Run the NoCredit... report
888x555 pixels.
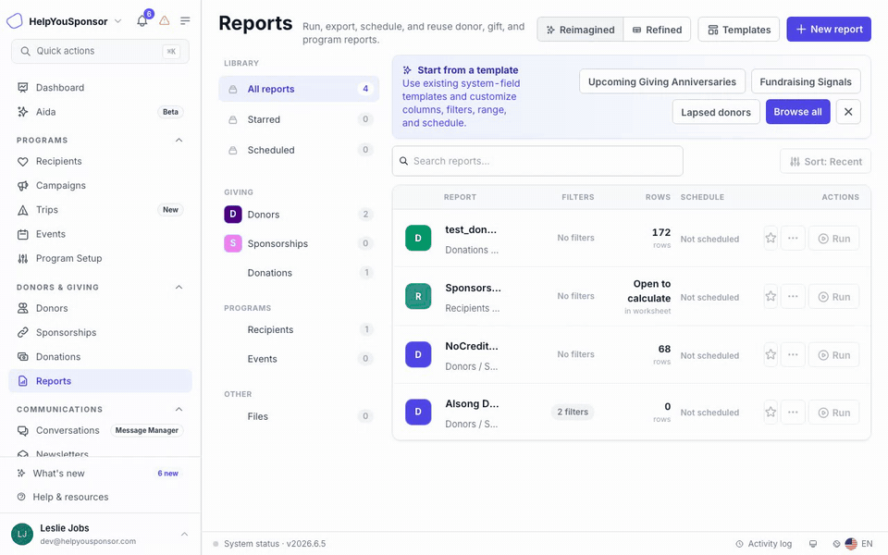pos(833,355)
